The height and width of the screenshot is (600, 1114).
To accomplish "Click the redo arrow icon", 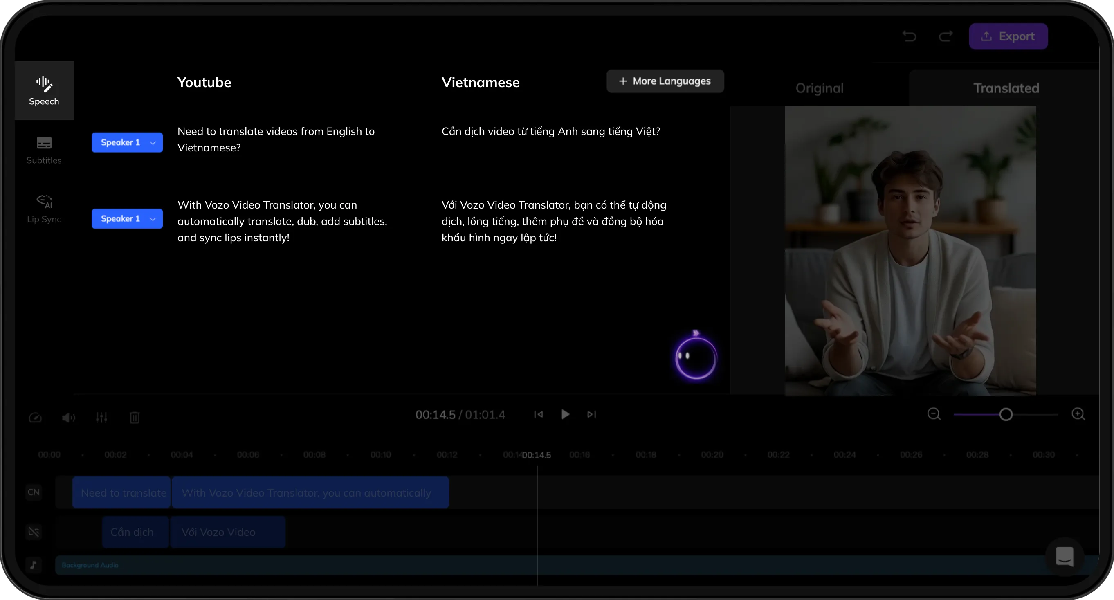I will [946, 36].
